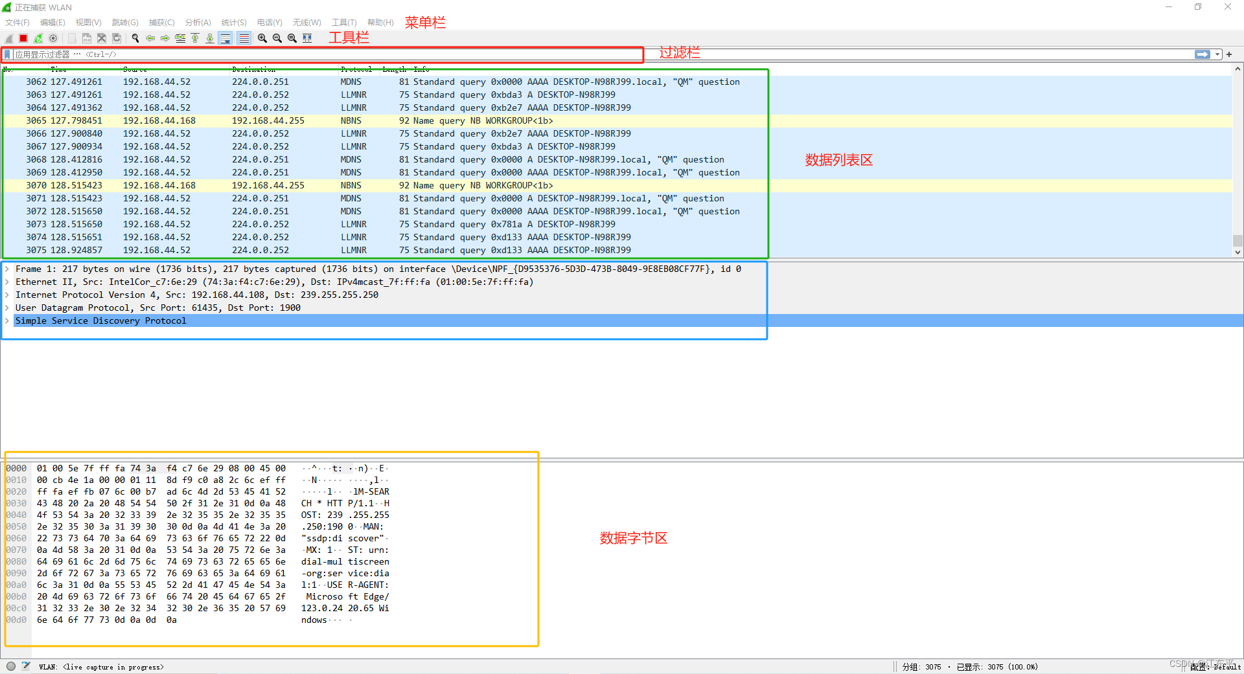Select packet 3070 NBNS name query row
This screenshot has height=674, width=1244.
pos(259,185)
